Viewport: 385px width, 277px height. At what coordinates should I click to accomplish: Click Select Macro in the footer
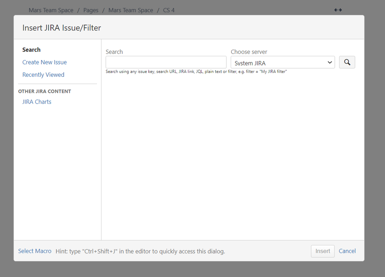35,251
